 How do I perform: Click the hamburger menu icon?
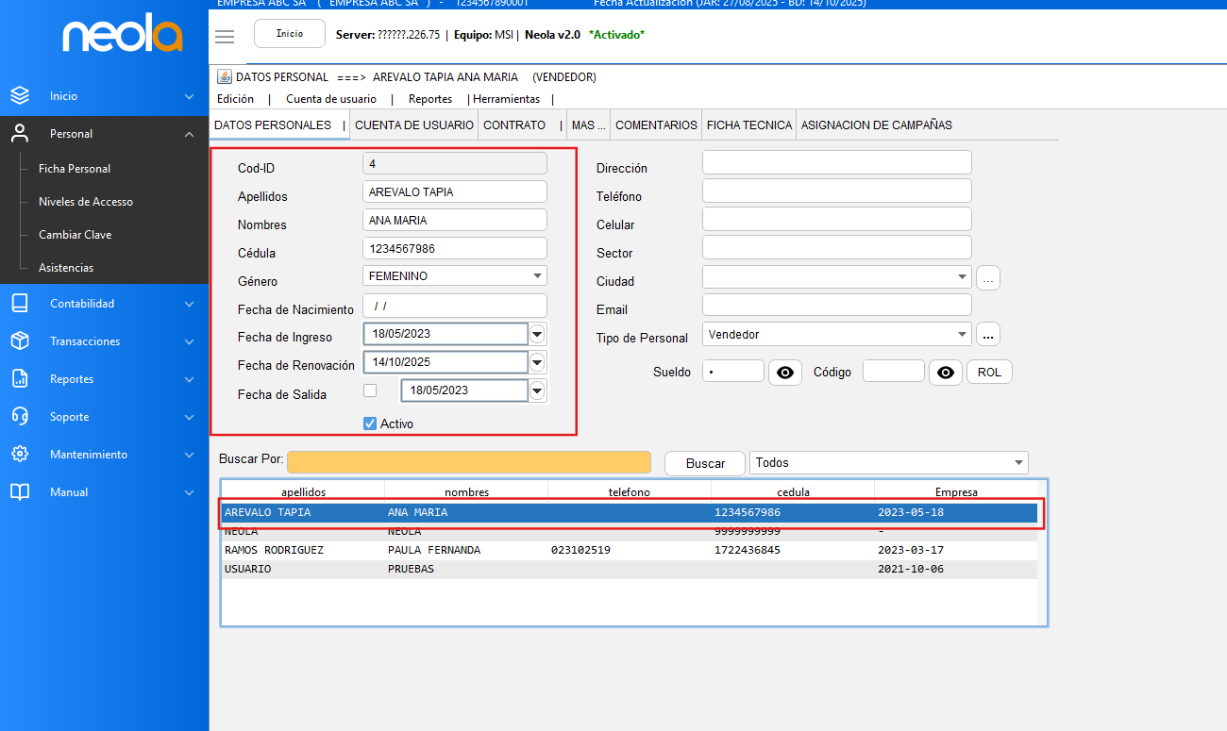pos(225,36)
